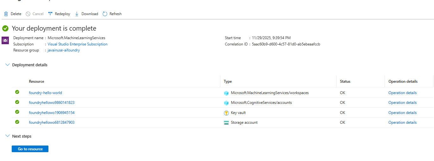Open the foundryhellowo9860141823 resource link

52,103
